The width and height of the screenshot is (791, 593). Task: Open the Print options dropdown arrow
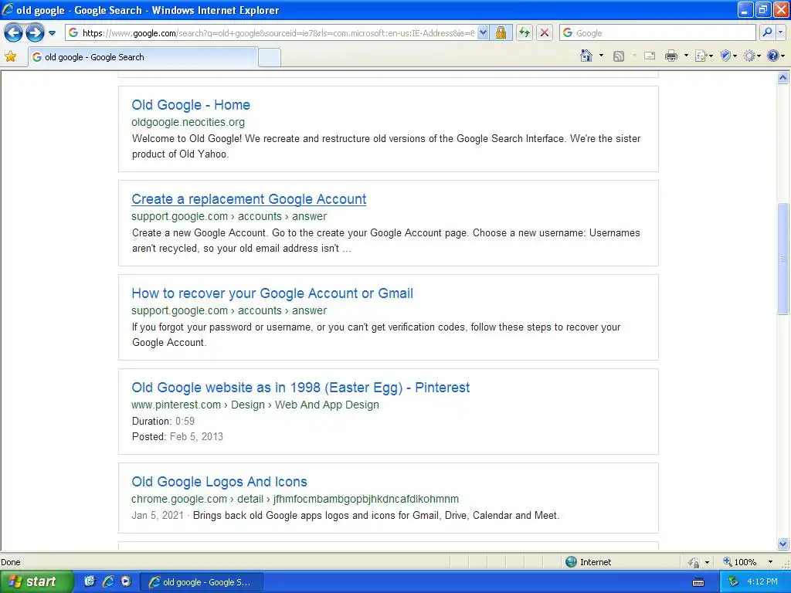pyautogui.click(x=686, y=56)
